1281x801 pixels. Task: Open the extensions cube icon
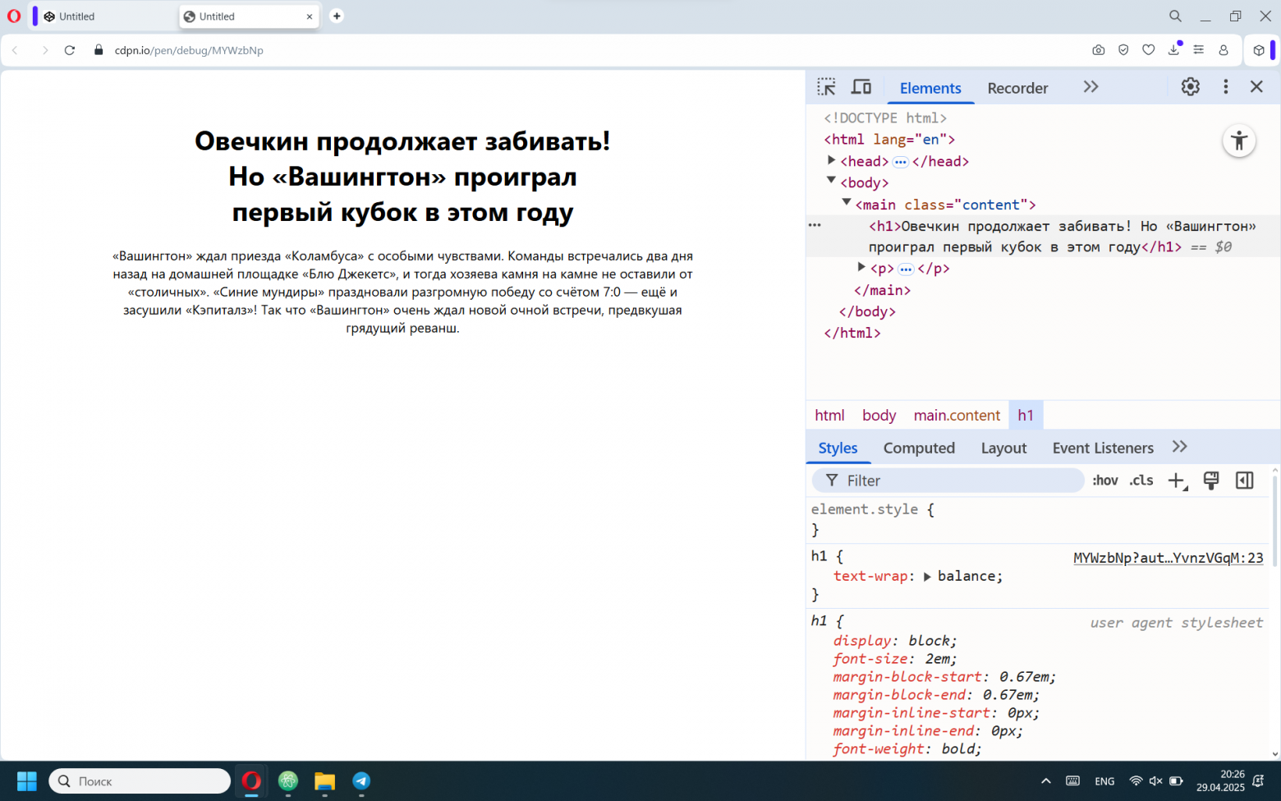[1259, 50]
